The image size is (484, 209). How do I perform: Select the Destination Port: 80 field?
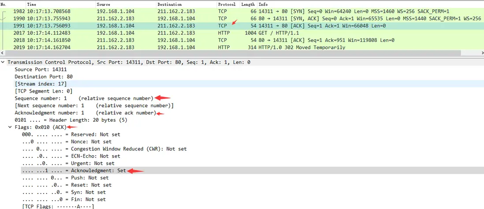(x=44, y=77)
